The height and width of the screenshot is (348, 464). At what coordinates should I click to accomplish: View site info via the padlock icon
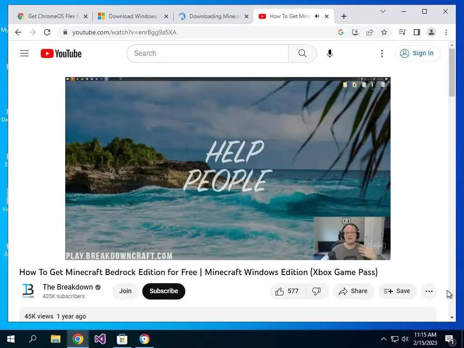pyautogui.click(x=65, y=32)
